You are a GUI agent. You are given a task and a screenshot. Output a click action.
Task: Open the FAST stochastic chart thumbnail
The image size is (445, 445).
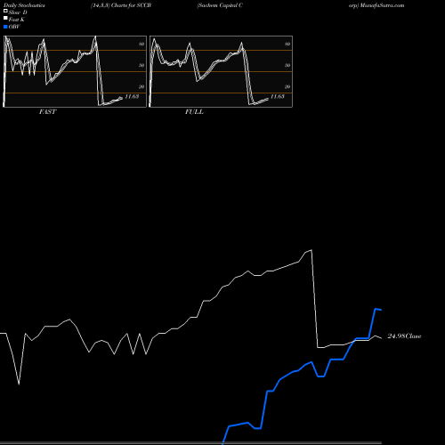click(75, 71)
